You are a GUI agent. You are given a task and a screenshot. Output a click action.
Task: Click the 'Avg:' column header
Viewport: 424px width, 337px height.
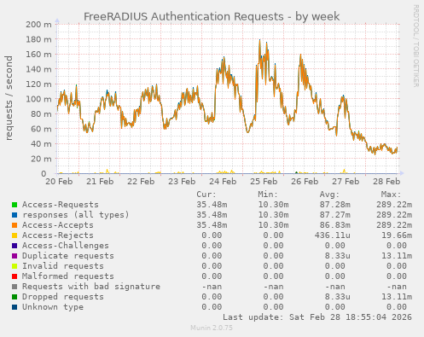point(329,195)
